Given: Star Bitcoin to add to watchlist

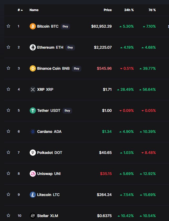Looking at the screenshot, I should click(x=8, y=26).
